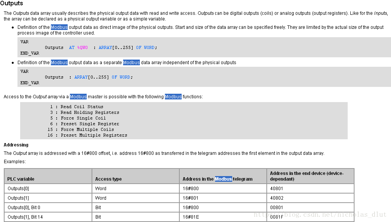Click the bold "Addressing" subheading
391x222 pixels.
(16, 145)
